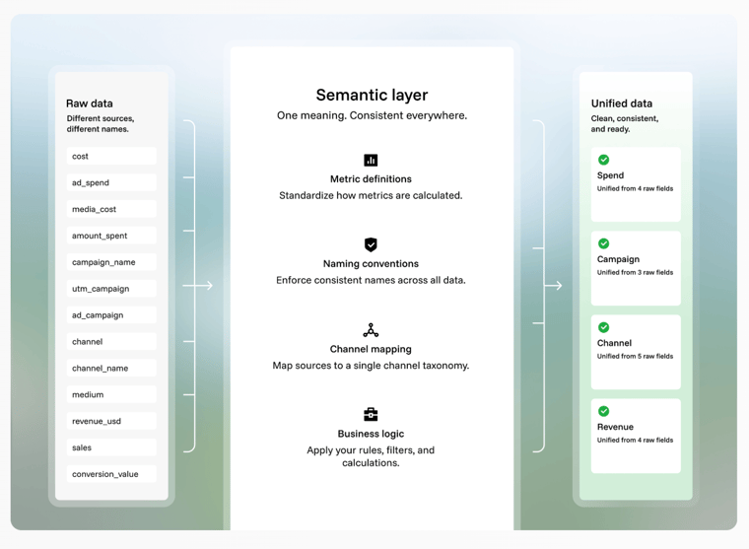Click the Channel mapping network icon
The height and width of the screenshot is (549, 749).
click(x=371, y=329)
